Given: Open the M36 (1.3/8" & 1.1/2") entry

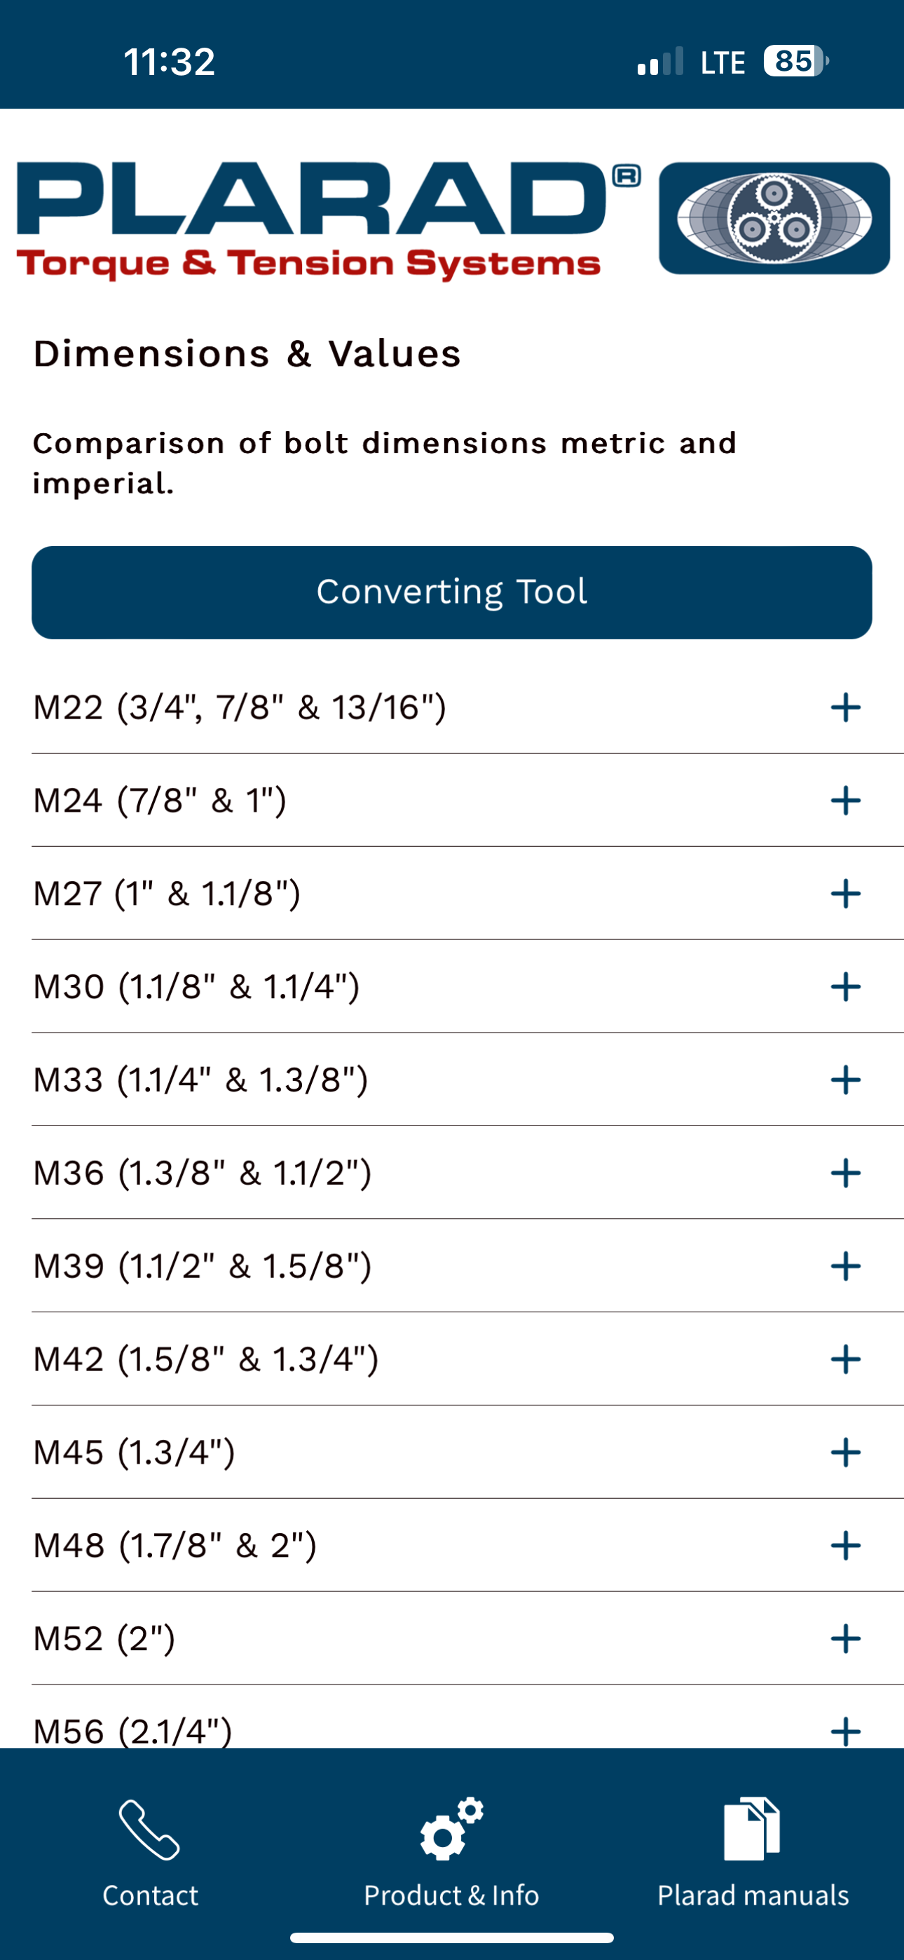Looking at the screenshot, I should point(467,1173).
